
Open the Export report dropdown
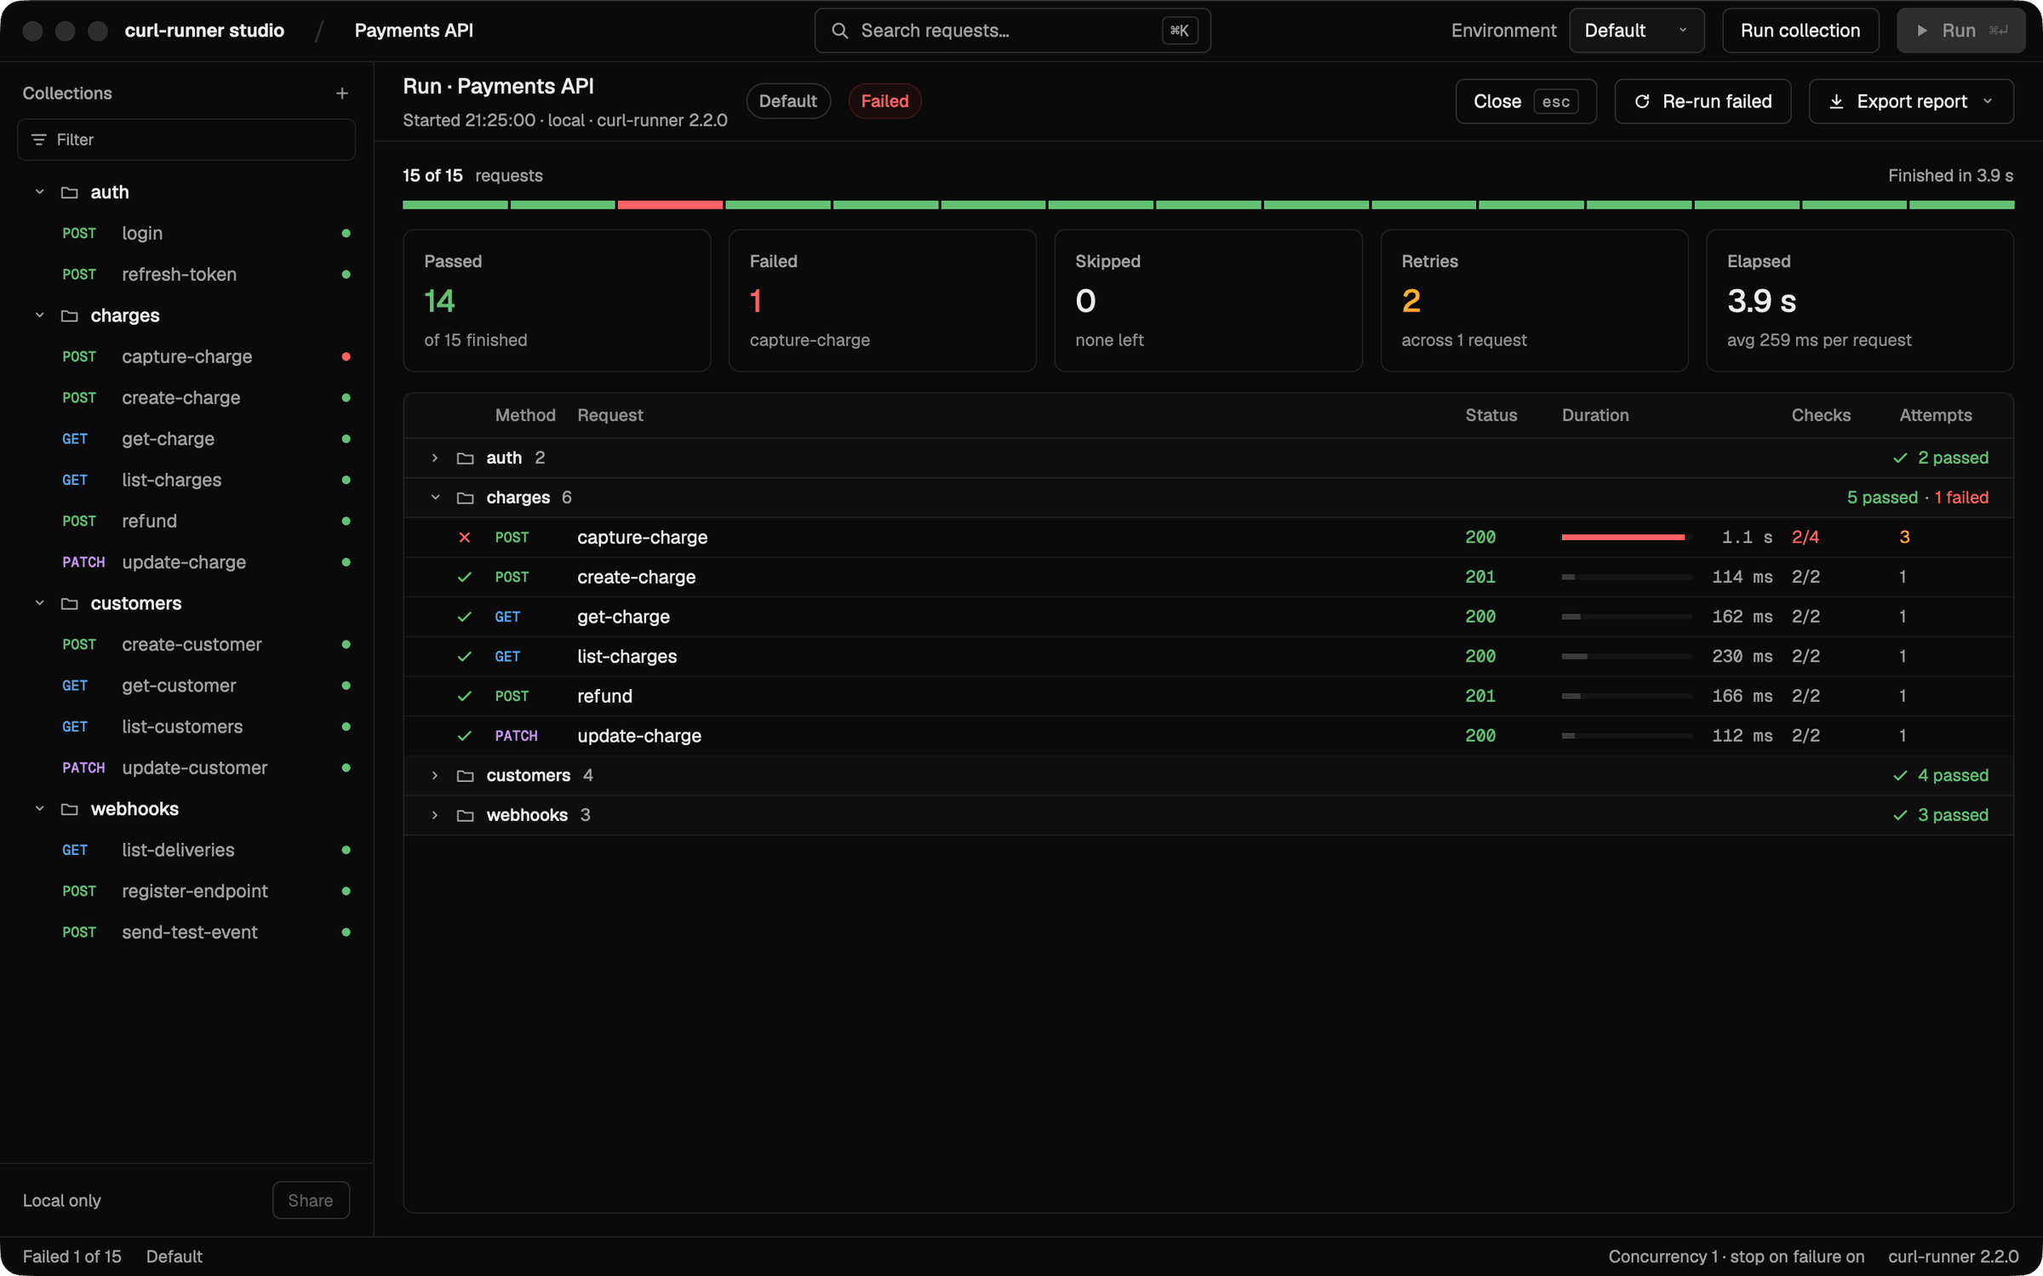pyautogui.click(x=1911, y=101)
